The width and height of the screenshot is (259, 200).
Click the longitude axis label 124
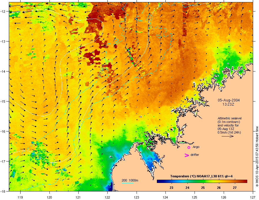tap(165, 197)
